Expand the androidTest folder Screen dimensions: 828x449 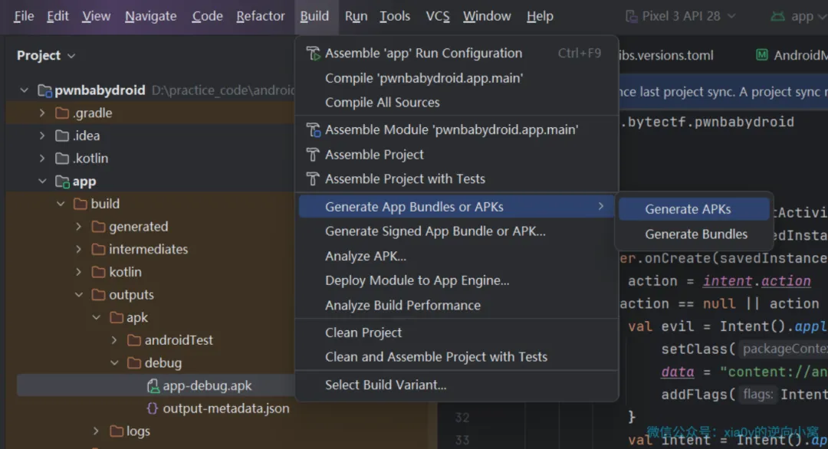tap(114, 340)
